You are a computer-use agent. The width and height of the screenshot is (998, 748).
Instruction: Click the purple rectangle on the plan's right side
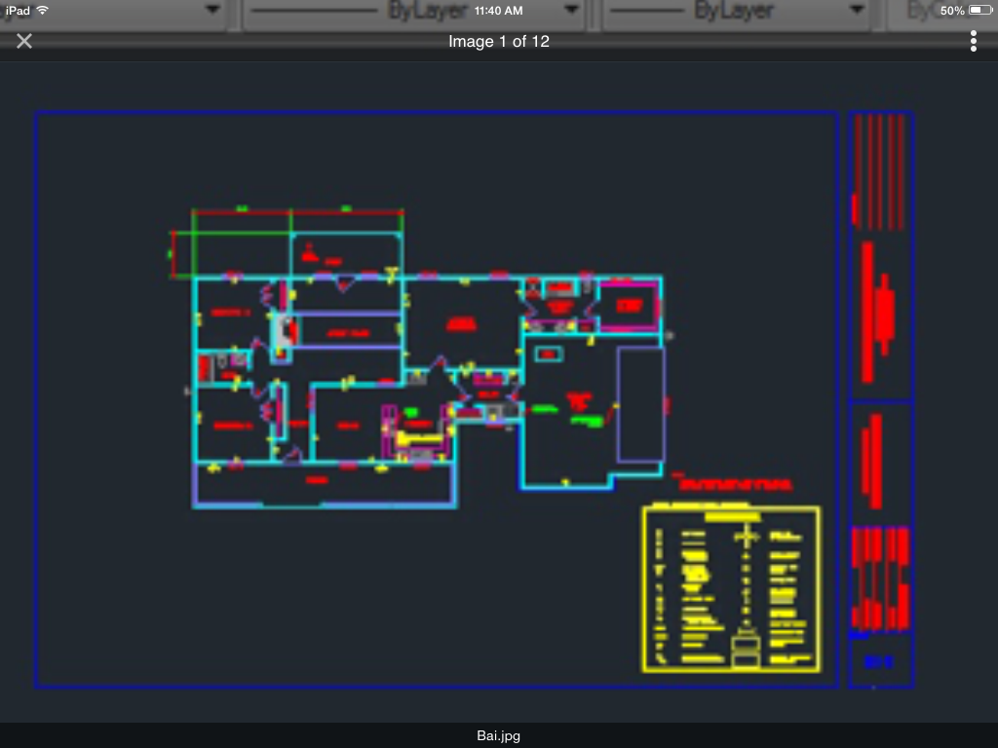click(x=641, y=404)
